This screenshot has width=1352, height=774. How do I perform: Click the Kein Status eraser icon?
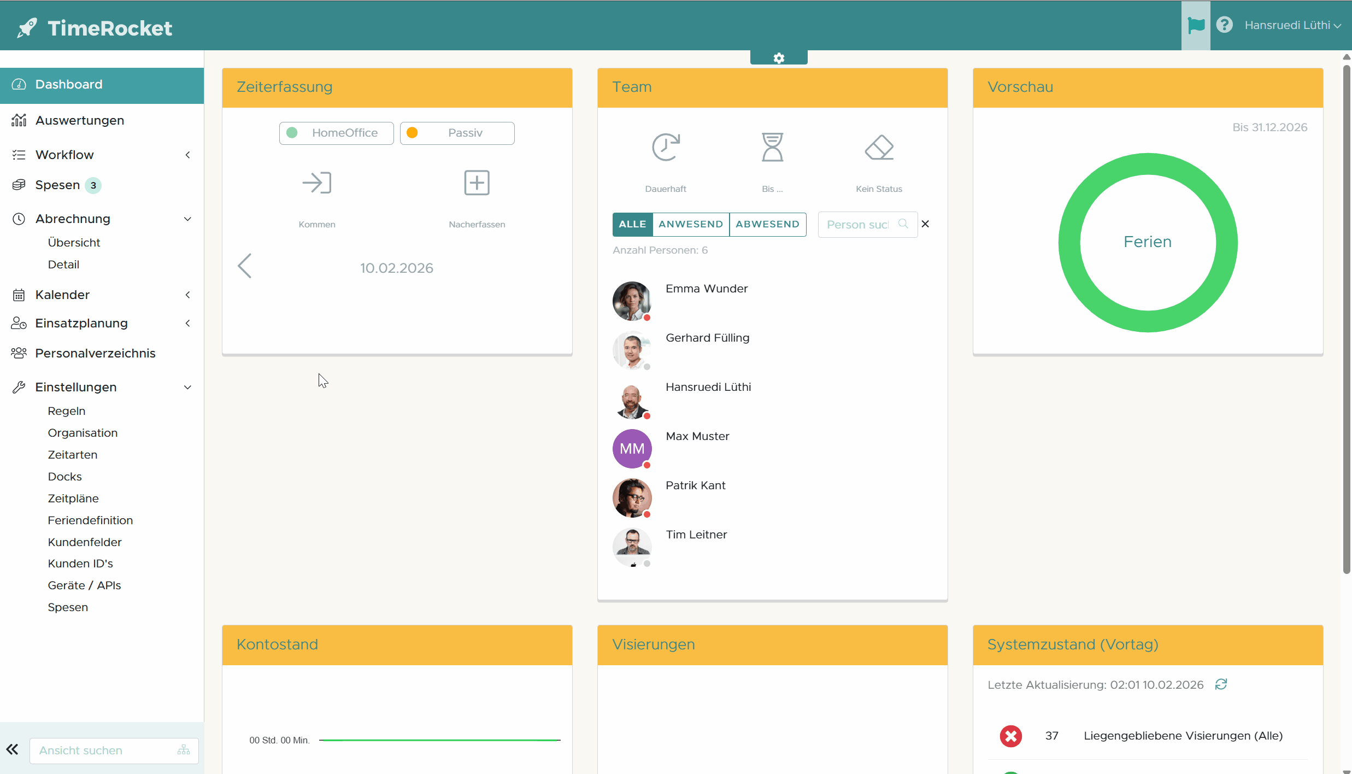(879, 148)
